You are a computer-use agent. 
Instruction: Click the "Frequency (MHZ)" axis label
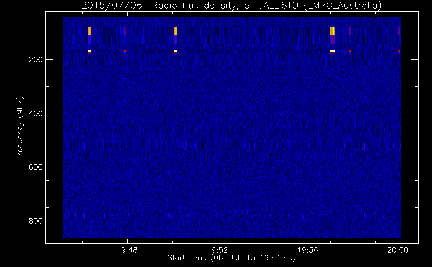click(20, 128)
